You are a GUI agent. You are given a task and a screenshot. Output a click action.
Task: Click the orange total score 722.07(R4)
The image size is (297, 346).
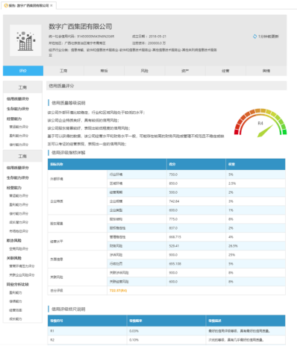tap(119, 290)
